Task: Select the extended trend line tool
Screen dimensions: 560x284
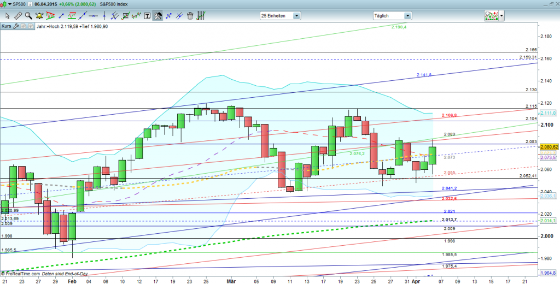Action: pos(83,16)
